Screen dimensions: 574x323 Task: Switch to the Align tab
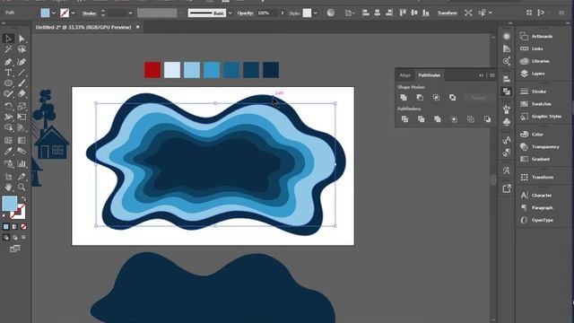404,75
